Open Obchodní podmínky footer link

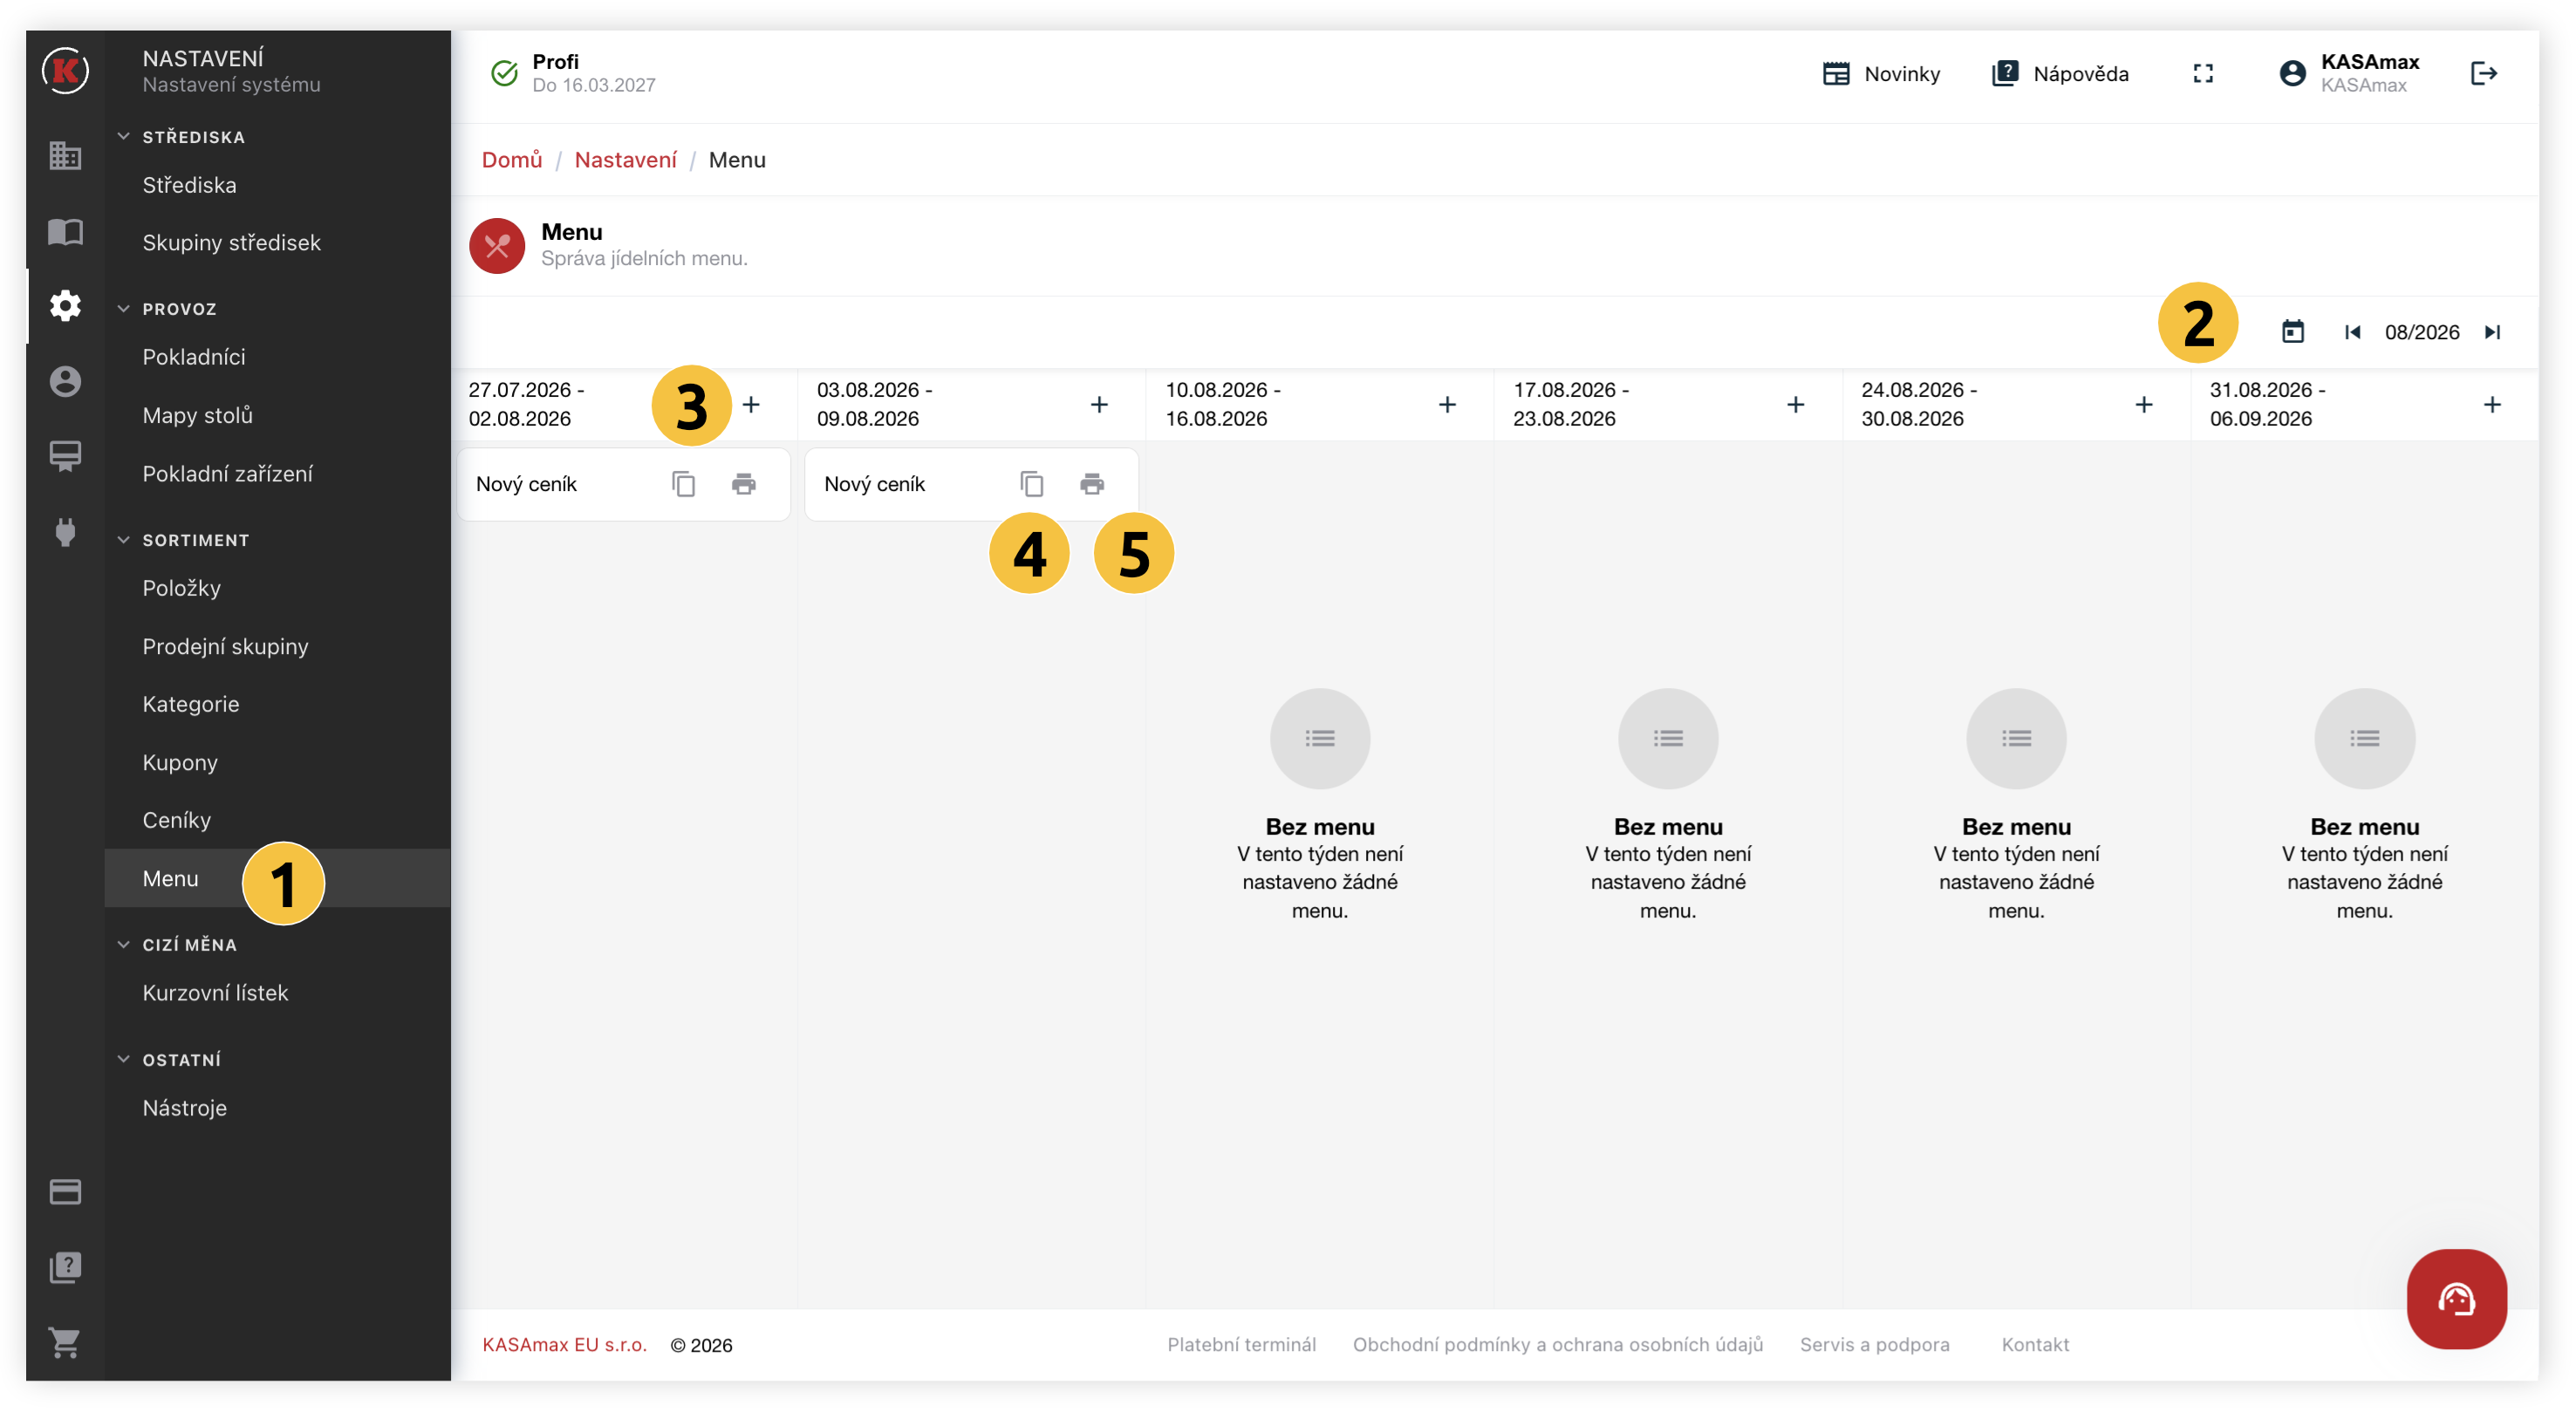pyautogui.click(x=1557, y=1345)
